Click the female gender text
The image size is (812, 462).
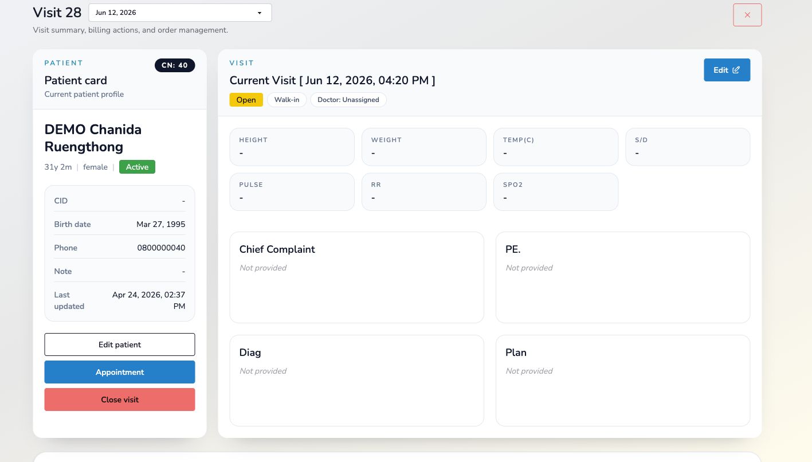coord(95,167)
